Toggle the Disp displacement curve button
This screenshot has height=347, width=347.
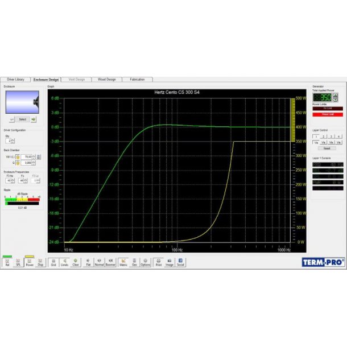click(40, 262)
